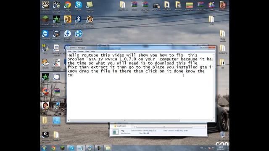Open the Fraps 99 desktop shortcut
269x151 pixels.
45,49
